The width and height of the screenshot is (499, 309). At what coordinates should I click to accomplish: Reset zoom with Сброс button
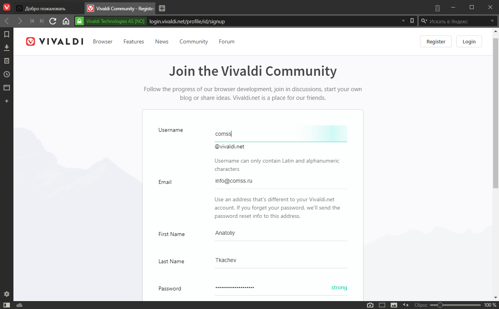coord(421,305)
